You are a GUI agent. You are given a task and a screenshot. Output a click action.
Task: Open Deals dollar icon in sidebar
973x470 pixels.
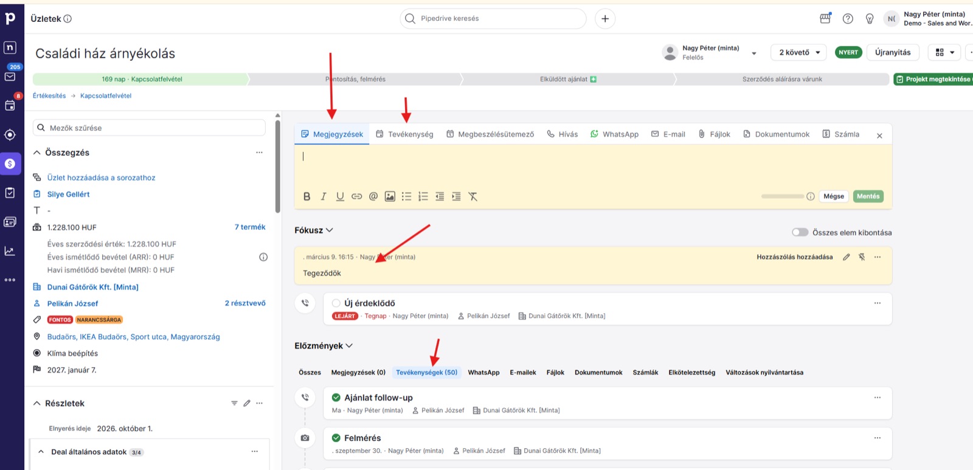point(10,164)
